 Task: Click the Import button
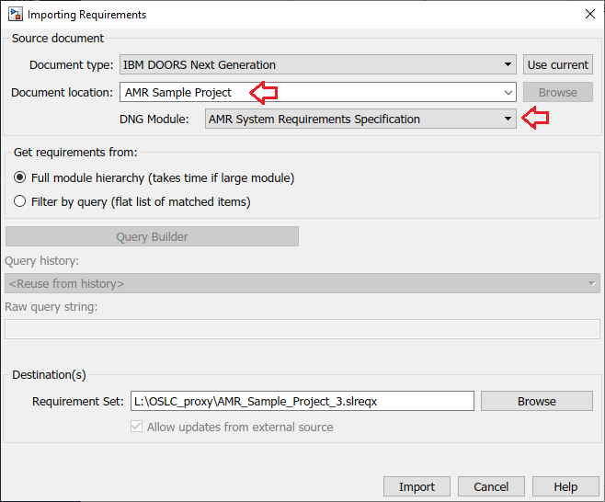point(417,487)
